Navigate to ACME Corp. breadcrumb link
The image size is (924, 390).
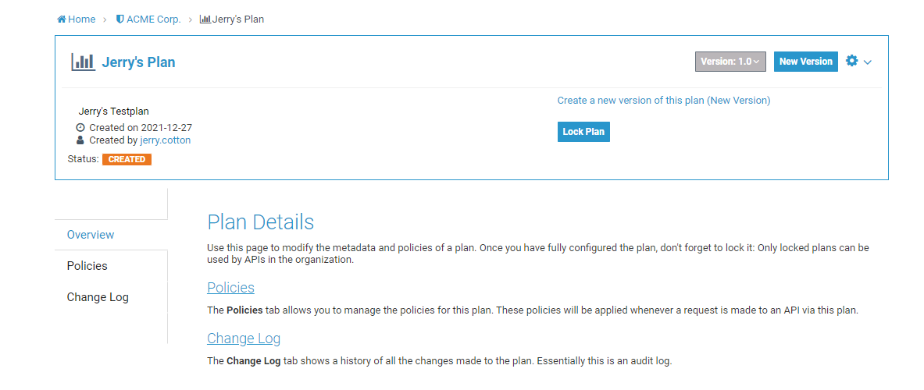pos(153,19)
